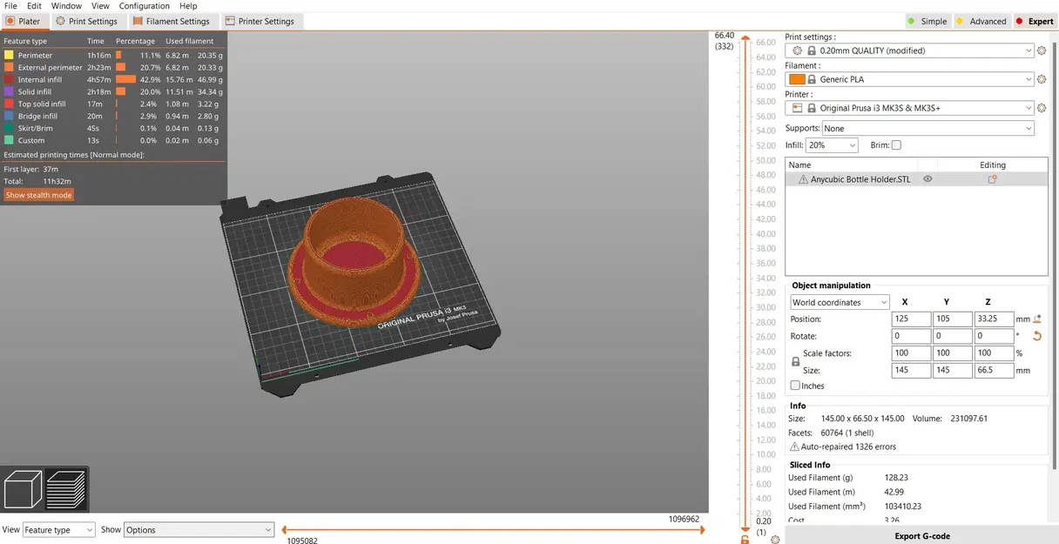The height and width of the screenshot is (544, 1059).
Task: Open the View Feature type dropdown
Action: 58,529
